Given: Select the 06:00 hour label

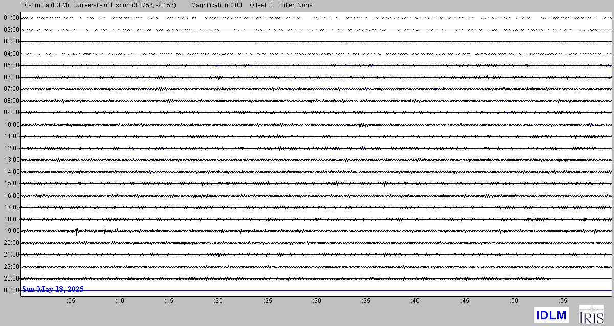Looking at the screenshot, I should coord(11,77).
